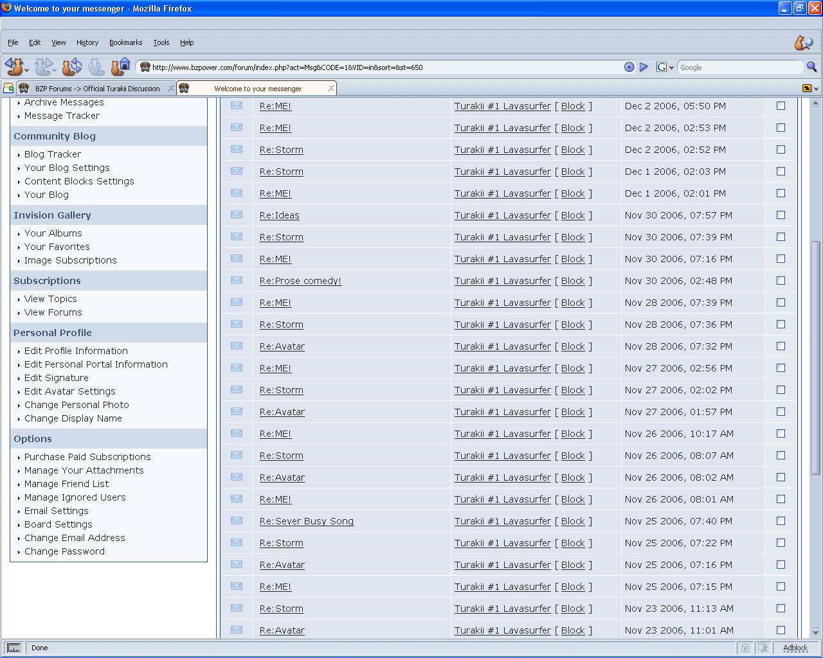Click envelope icon for Nov 28 07:32 PM message
823x658 pixels.
237,346
